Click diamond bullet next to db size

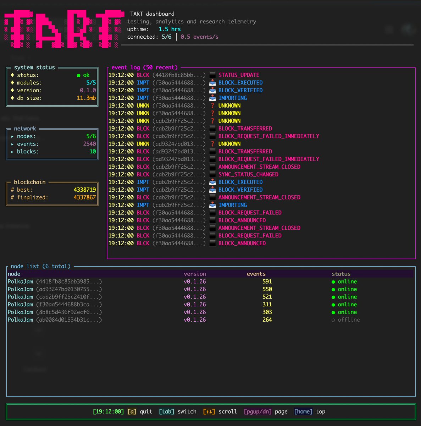point(12,98)
